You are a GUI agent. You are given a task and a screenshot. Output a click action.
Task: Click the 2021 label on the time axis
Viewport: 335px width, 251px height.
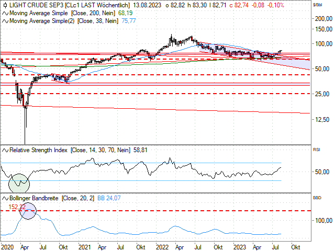point(85,247)
